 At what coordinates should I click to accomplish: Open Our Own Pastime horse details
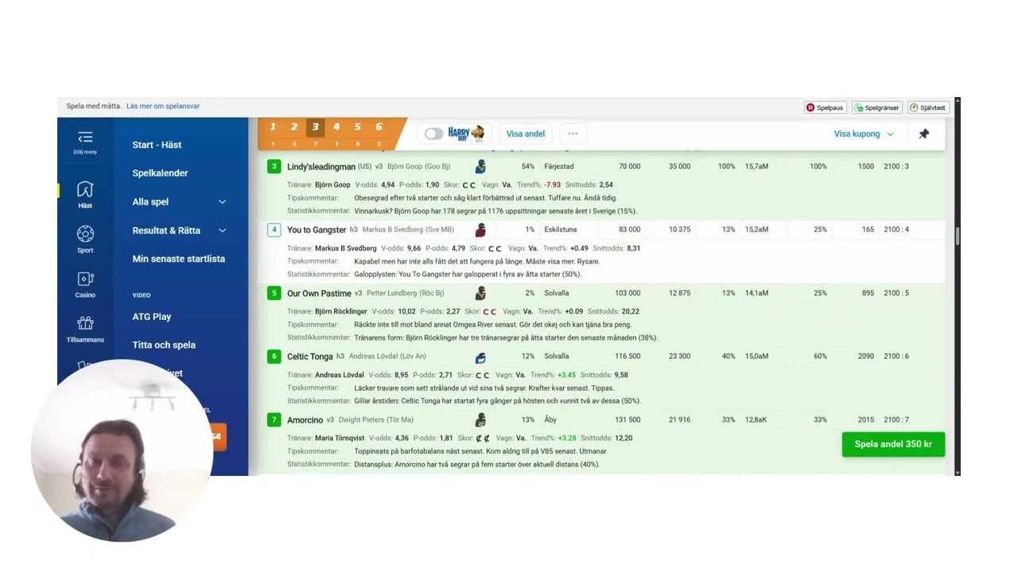point(319,293)
